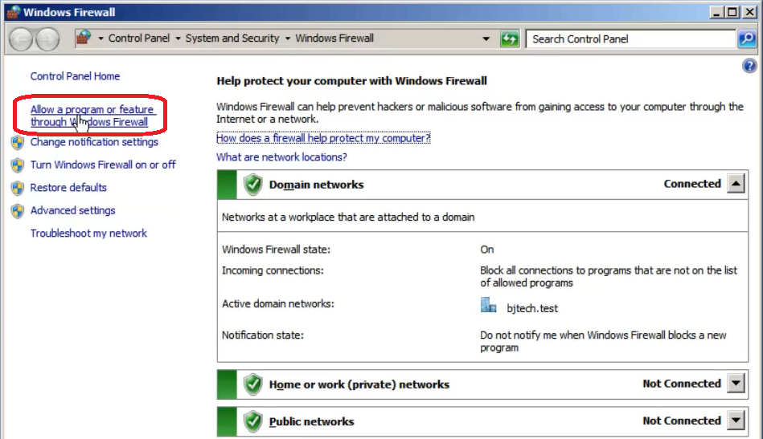Click How does a firewall help protect link

(323, 138)
